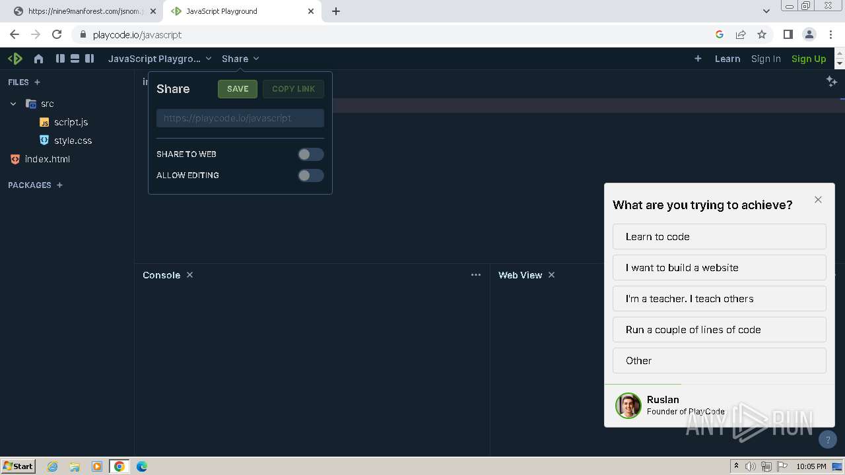The width and height of the screenshot is (845, 475).
Task: Toggle the browser side panel icon
Action: coord(788,34)
